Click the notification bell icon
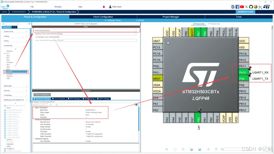This screenshot has height=154, width=274. pyautogui.click(x=104, y=7)
